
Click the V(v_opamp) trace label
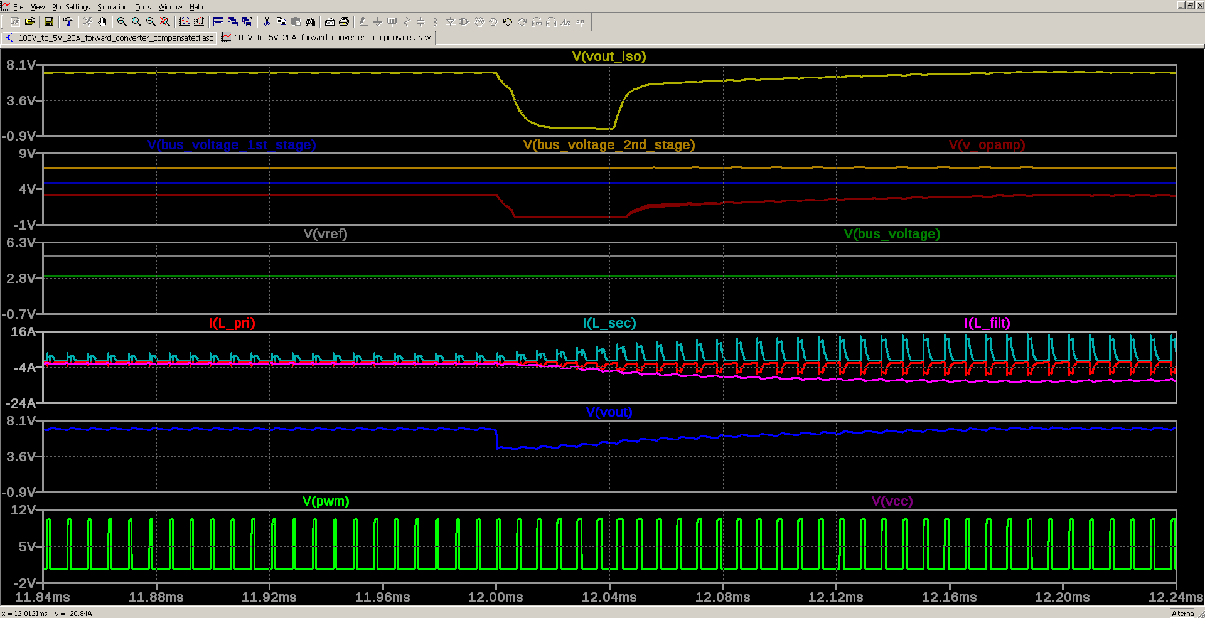click(x=987, y=145)
